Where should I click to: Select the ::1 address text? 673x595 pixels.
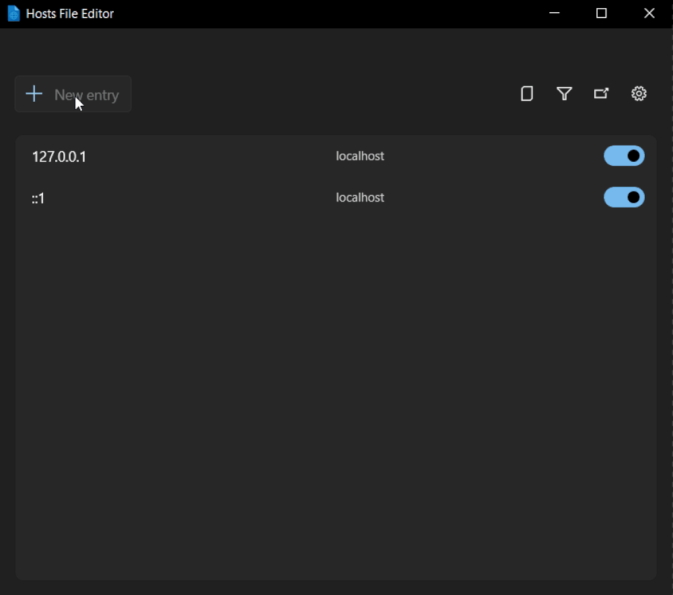click(x=38, y=198)
